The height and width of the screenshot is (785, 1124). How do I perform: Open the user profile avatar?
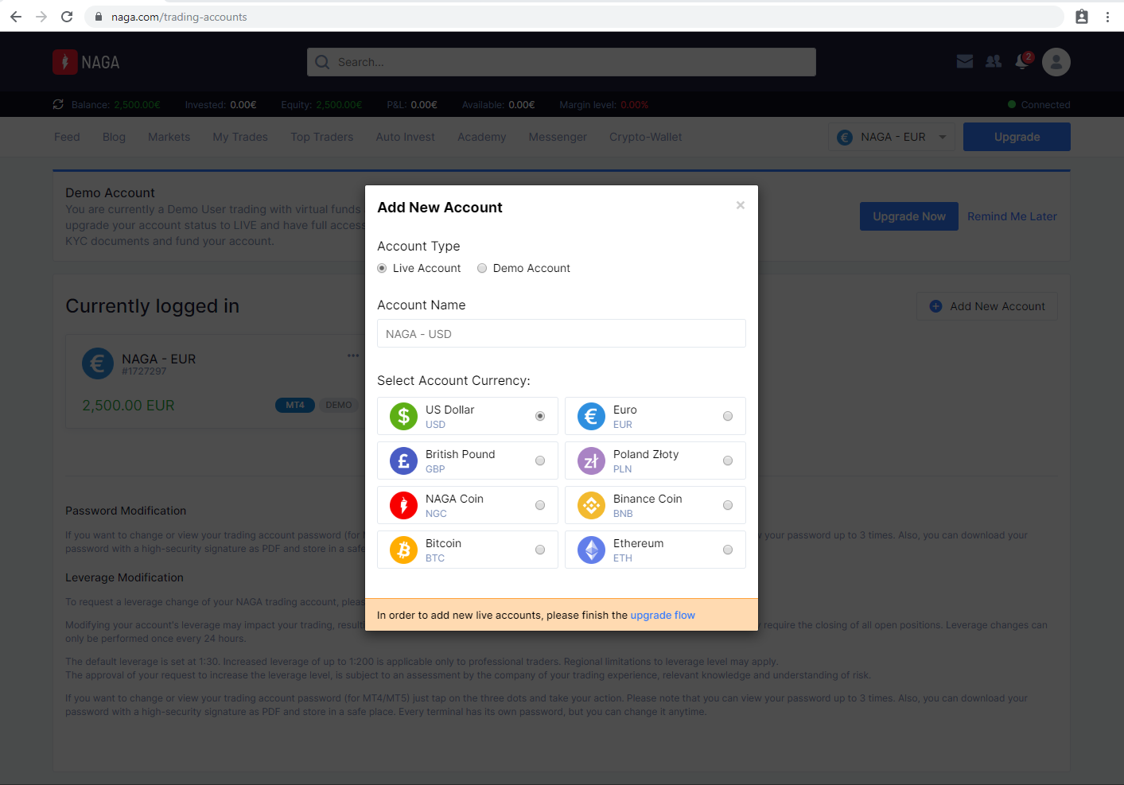(1056, 61)
